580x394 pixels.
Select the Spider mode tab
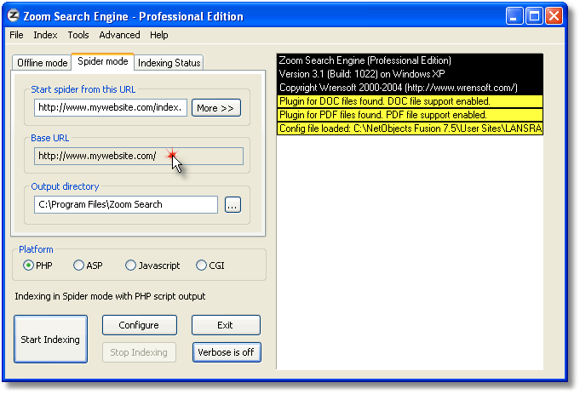[103, 61]
